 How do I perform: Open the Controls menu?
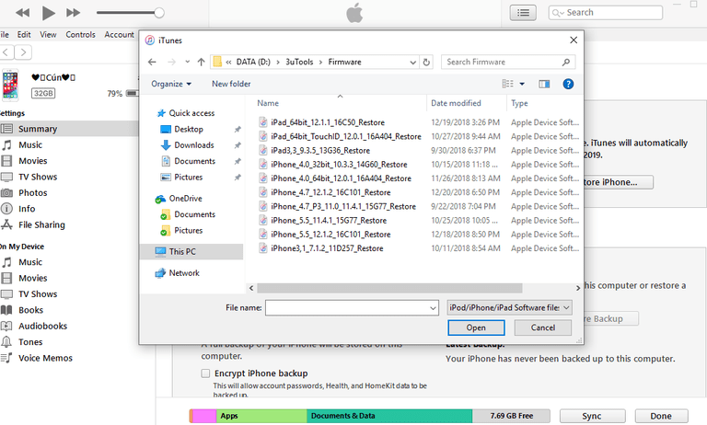(80, 35)
